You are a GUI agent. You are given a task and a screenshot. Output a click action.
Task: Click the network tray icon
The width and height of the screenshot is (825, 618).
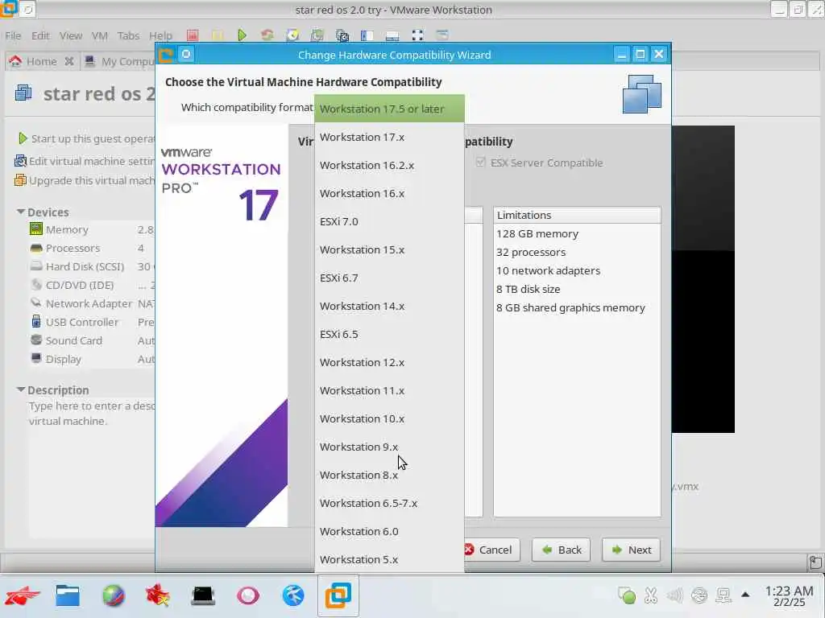723,595
